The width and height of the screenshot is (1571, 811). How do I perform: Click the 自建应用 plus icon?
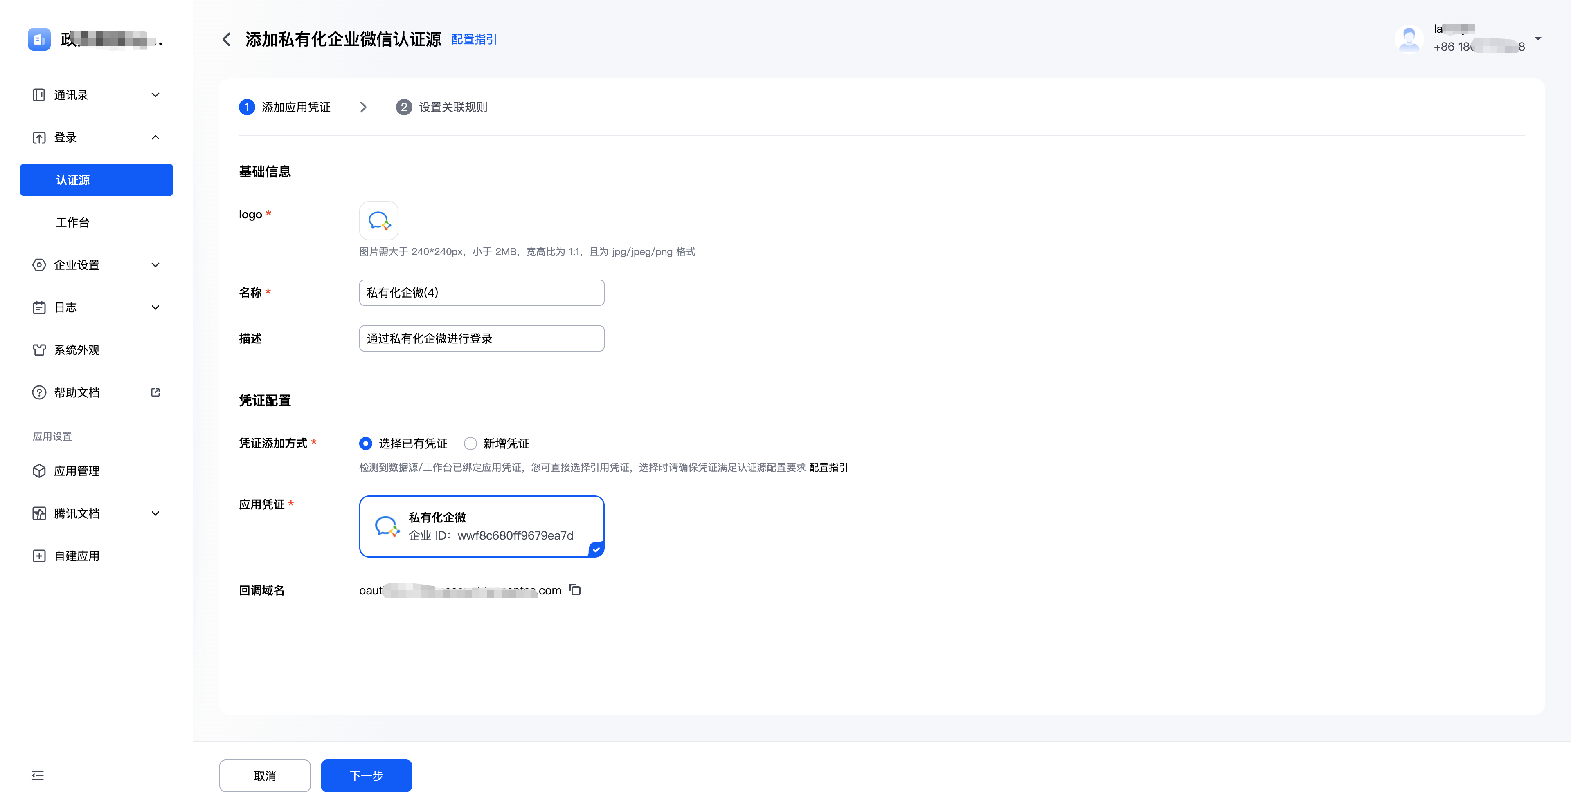tap(39, 556)
